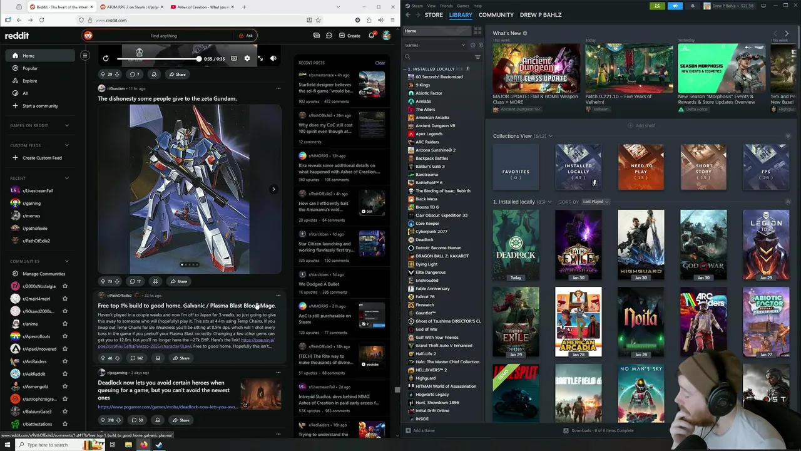Open comments of Gundam post (17)

pyautogui.click(x=135, y=281)
